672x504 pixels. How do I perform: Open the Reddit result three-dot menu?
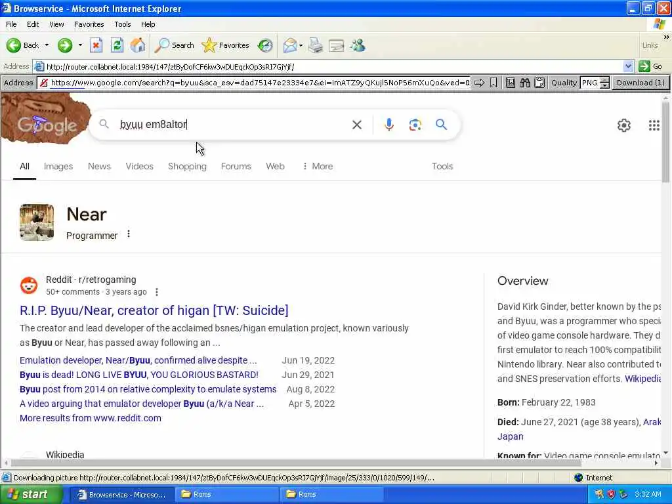157,292
